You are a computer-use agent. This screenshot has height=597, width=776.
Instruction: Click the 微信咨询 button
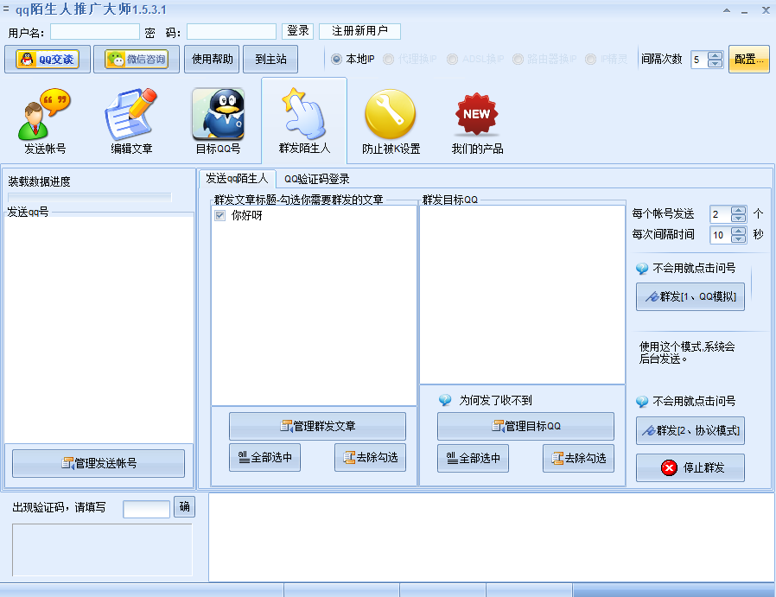[137, 60]
